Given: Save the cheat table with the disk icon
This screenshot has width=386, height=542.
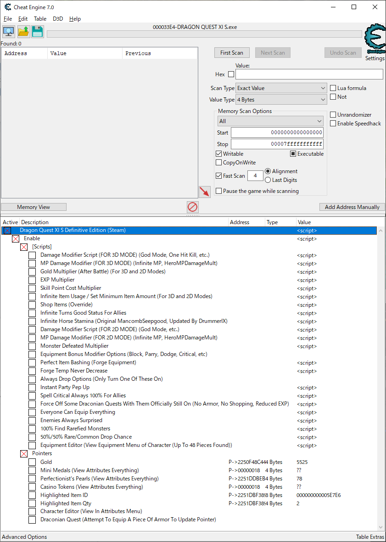Looking at the screenshot, I should point(37,31).
